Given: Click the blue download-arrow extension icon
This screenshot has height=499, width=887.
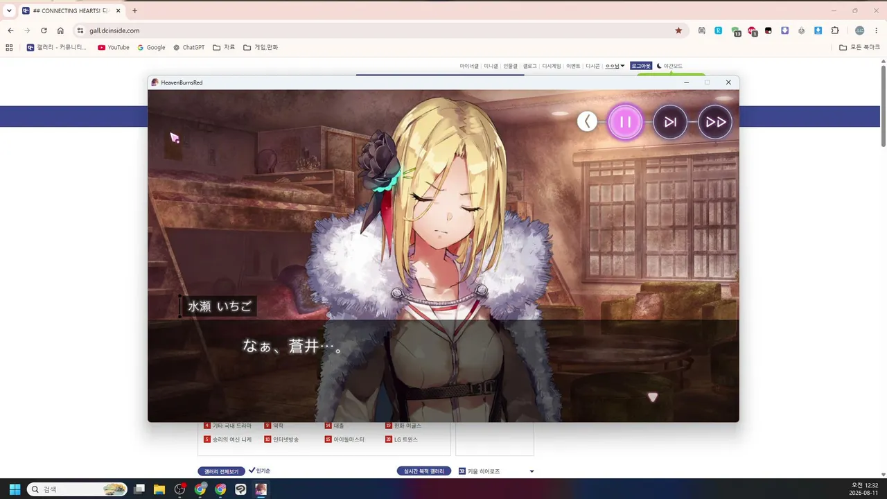Looking at the screenshot, I should pos(818,30).
